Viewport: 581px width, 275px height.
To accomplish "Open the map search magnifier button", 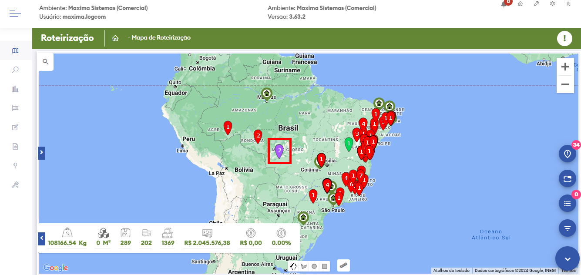I will pos(45,62).
